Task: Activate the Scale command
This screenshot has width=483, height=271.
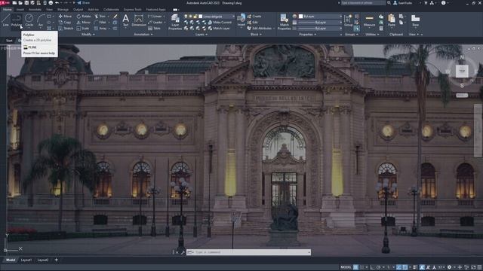Action: coord(83,29)
